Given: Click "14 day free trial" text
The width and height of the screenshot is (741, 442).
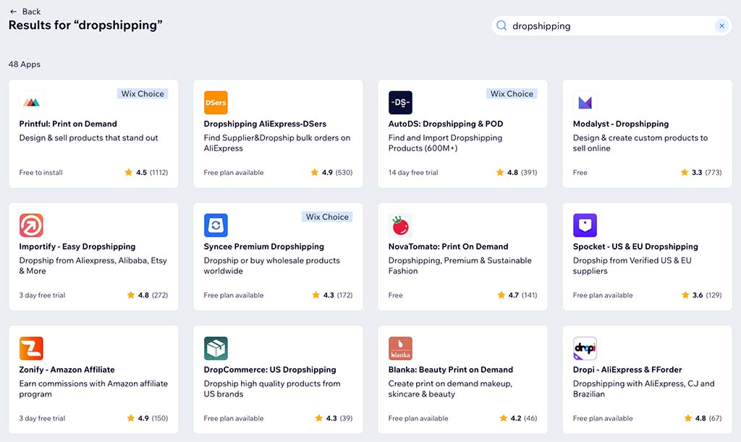Looking at the screenshot, I should tap(413, 172).
